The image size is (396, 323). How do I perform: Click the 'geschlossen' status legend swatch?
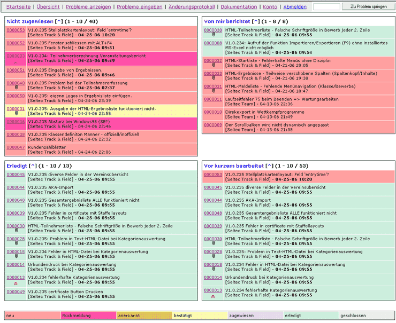[367, 316]
